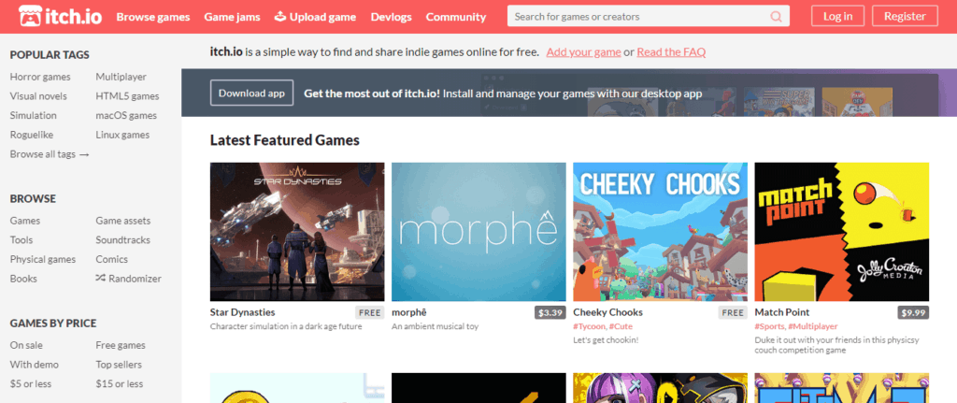Image resolution: width=957 pixels, height=403 pixels.
Task: Open Devlogs section
Action: [391, 17]
